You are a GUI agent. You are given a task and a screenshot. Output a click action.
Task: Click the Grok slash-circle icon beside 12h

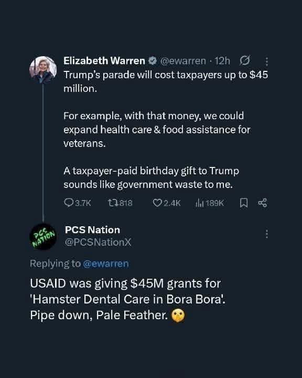tap(245, 60)
